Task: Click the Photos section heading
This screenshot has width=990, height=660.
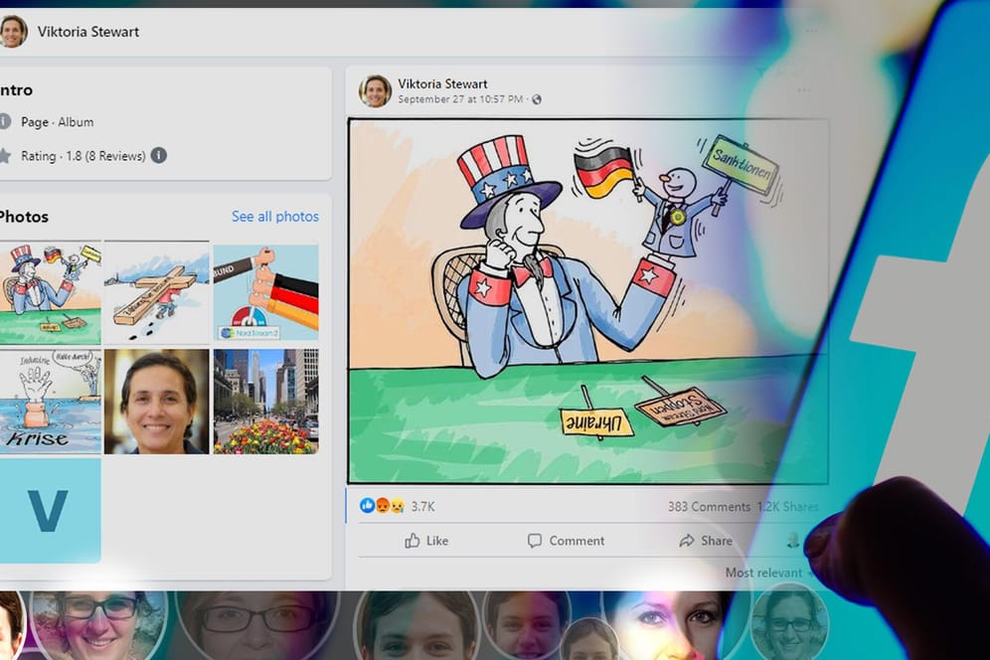Action: click(24, 217)
